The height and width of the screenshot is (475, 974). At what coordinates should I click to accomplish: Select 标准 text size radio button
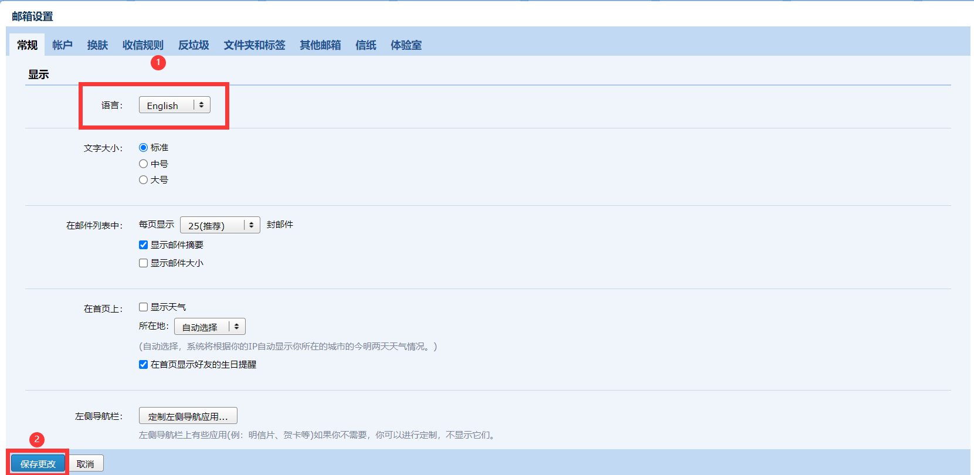point(143,148)
